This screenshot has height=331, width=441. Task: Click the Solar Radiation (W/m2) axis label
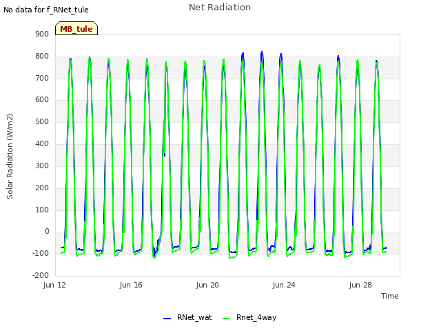[10, 157]
